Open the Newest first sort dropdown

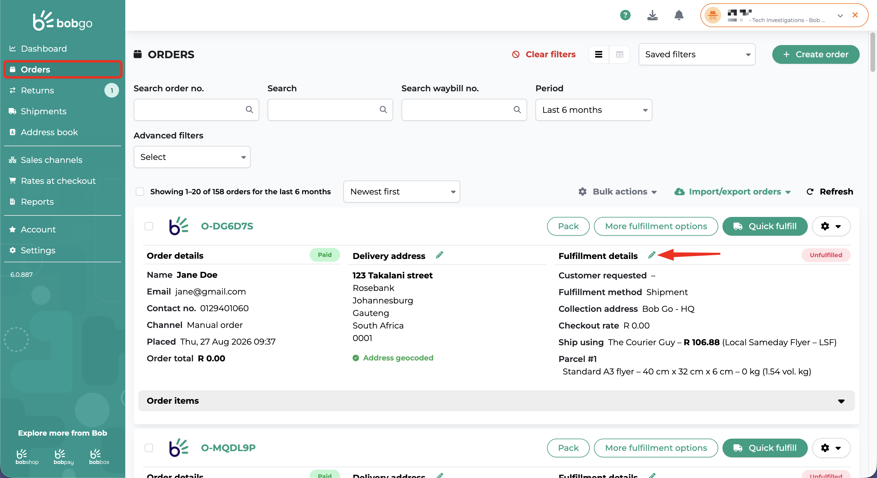coord(402,192)
